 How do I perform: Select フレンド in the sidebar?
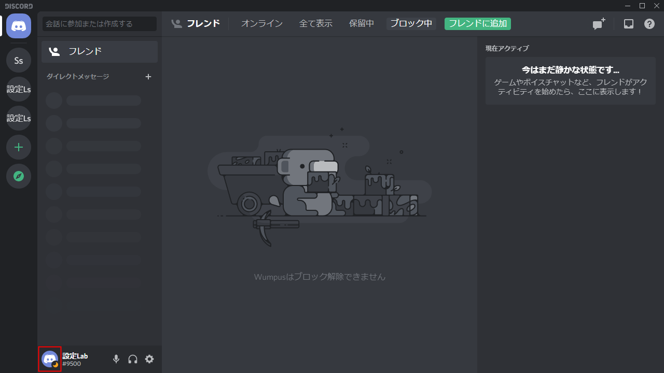[x=100, y=52]
